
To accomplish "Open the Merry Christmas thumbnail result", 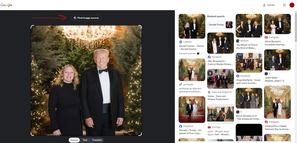I will pyautogui.click(x=192, y=109).
